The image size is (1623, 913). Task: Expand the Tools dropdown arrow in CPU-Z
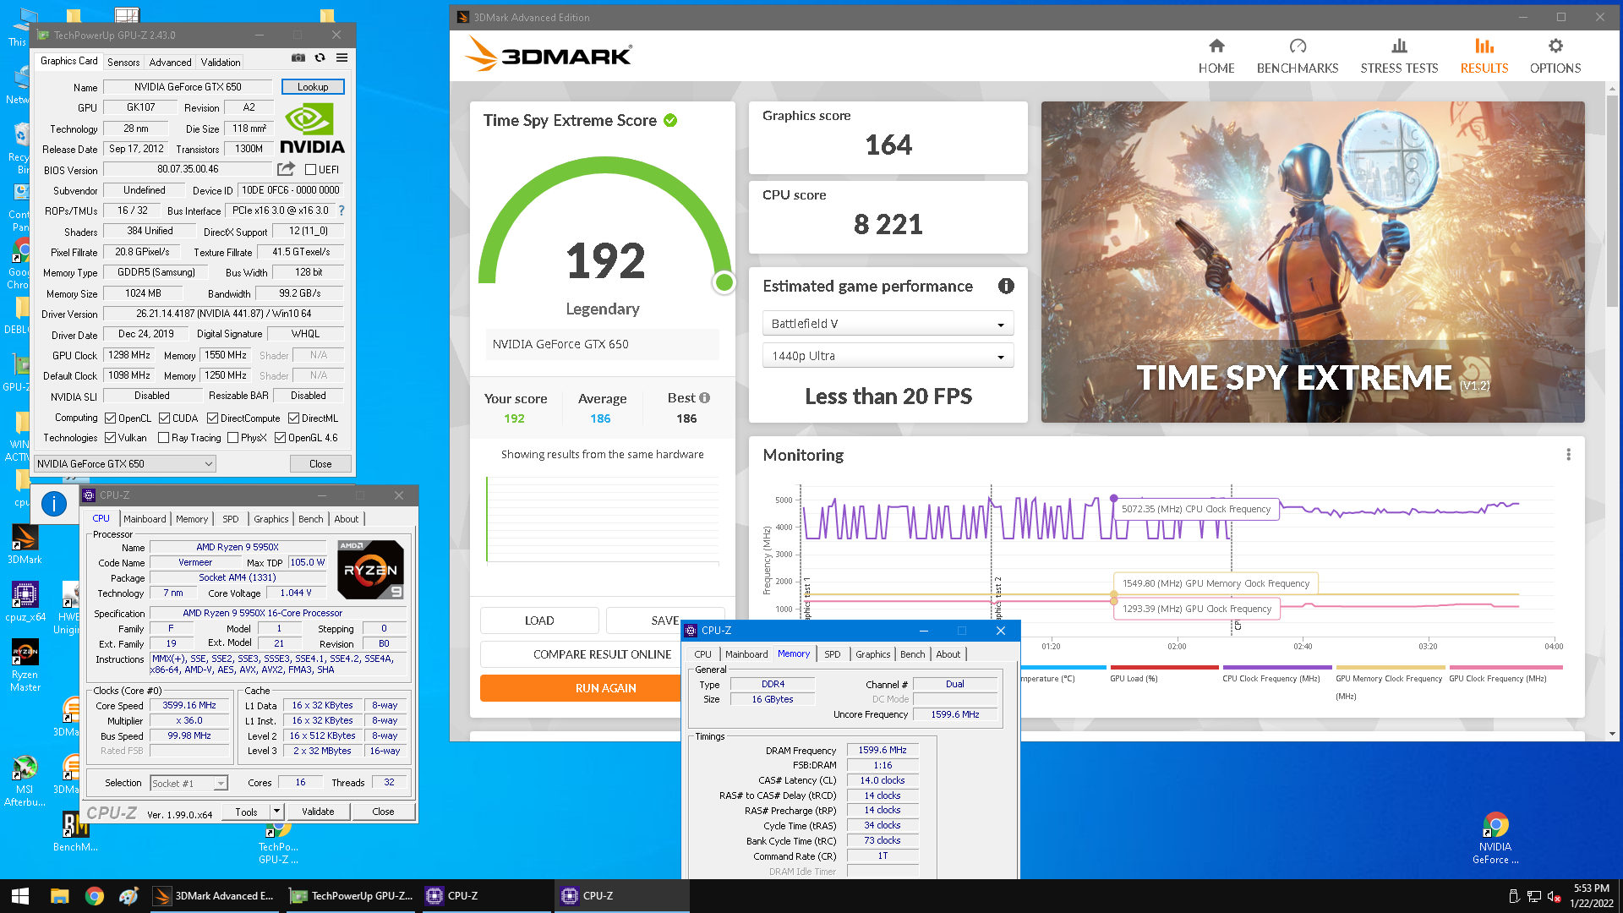click(x=276, y=811)
